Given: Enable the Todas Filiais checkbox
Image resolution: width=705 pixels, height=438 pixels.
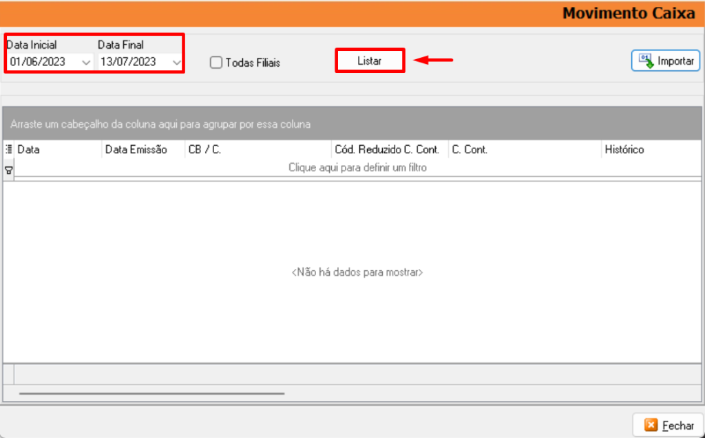Looking at the screenshot, I should pyautogui.click(x=216, y=63).
